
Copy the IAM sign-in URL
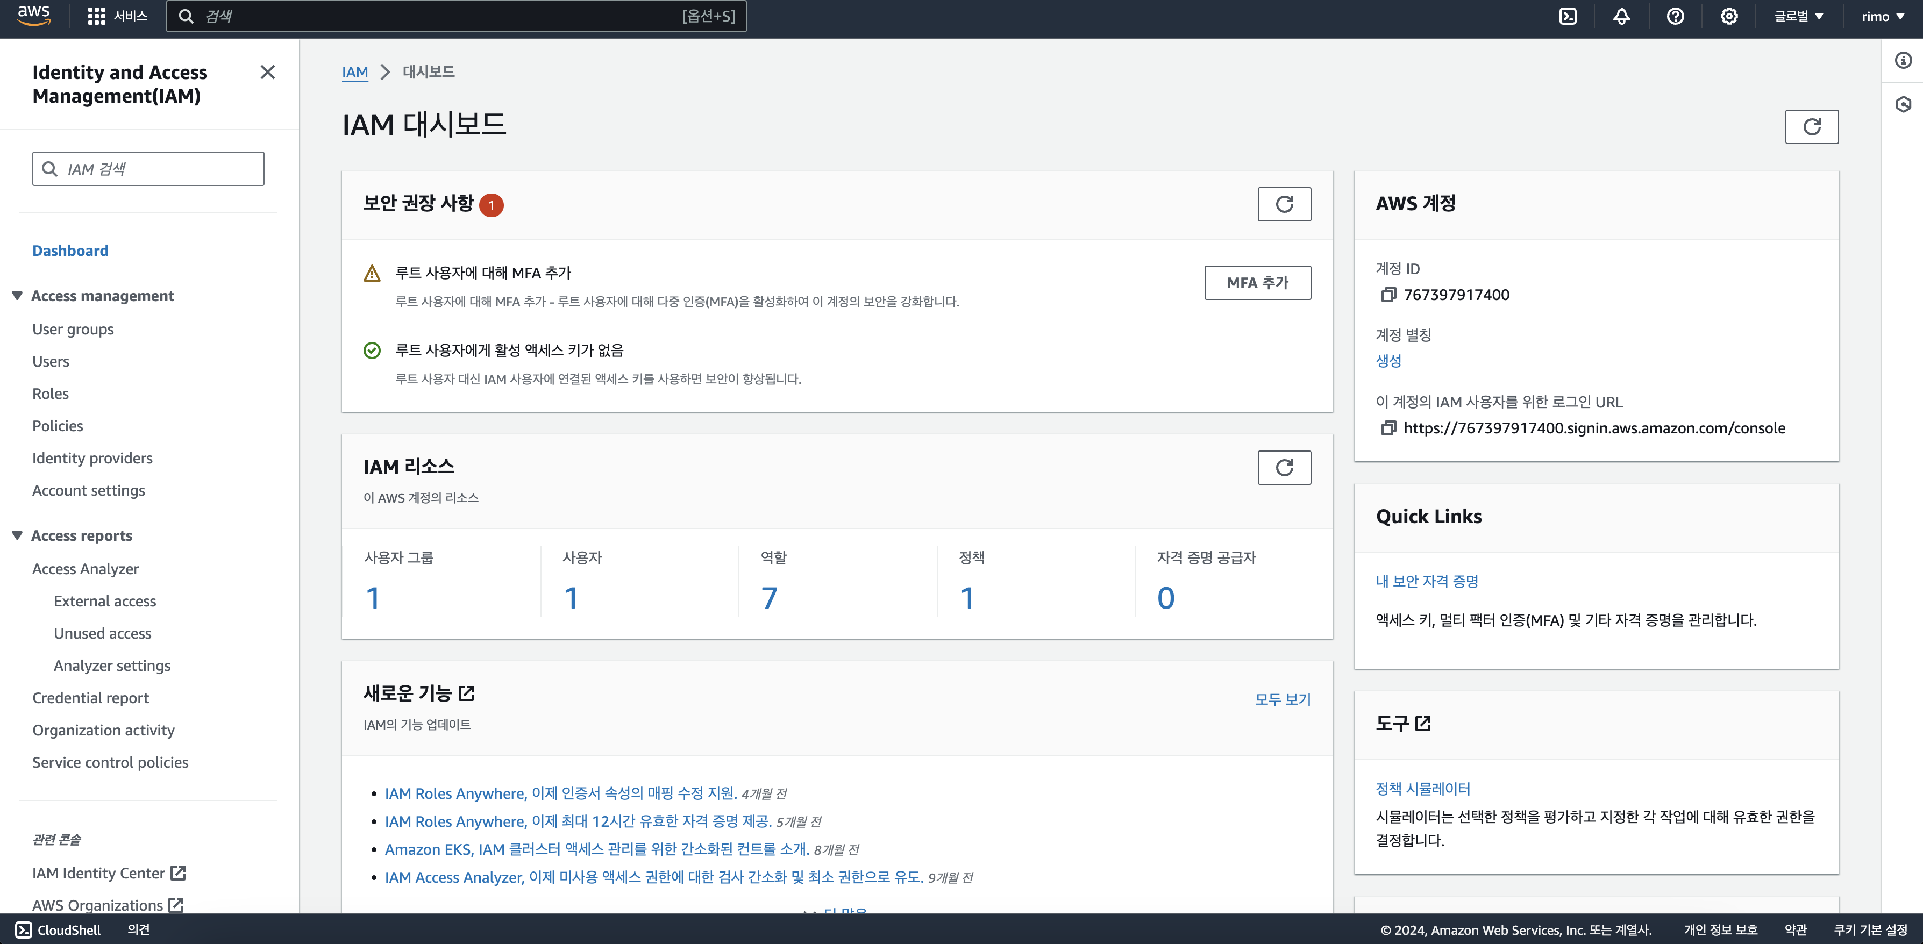click(1388, 428)
